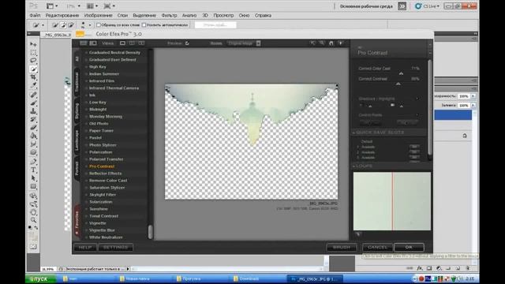The width and height of the screenshot is (505, 284).
Task: Select the Healing Brush tool
Action: (33, 95)
